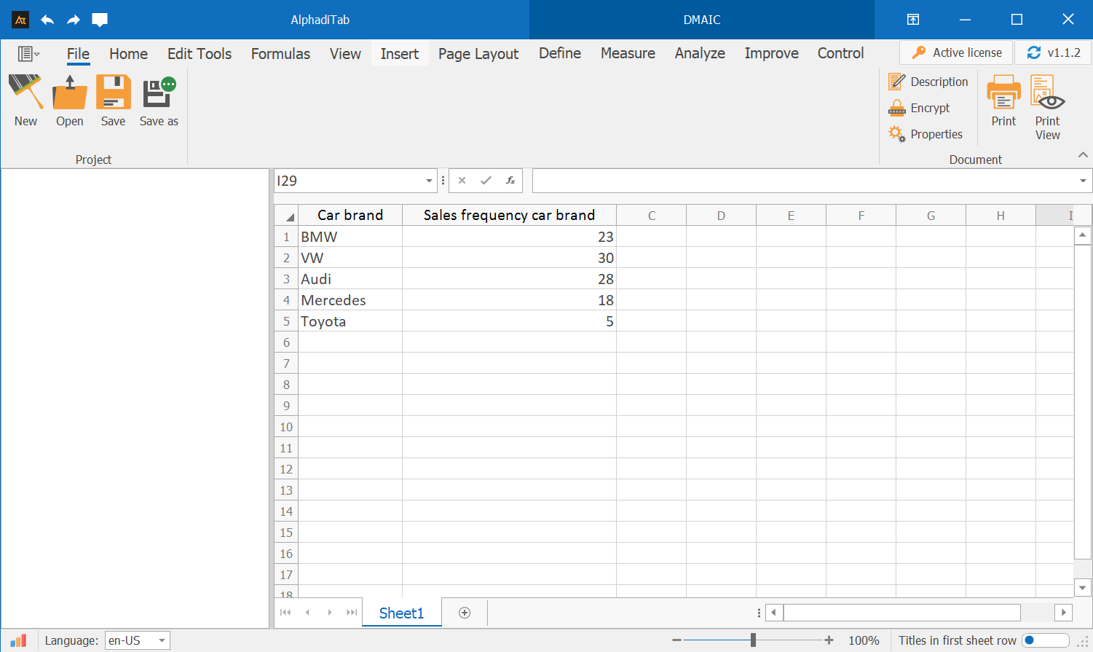Click the insert function fx icon
The width and height of the screenshot is (1093, 652).
(x=510, y=181)
